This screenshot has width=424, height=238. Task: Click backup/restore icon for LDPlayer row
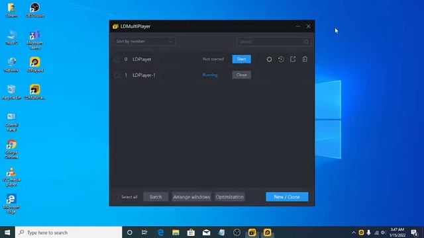(281, 59)
